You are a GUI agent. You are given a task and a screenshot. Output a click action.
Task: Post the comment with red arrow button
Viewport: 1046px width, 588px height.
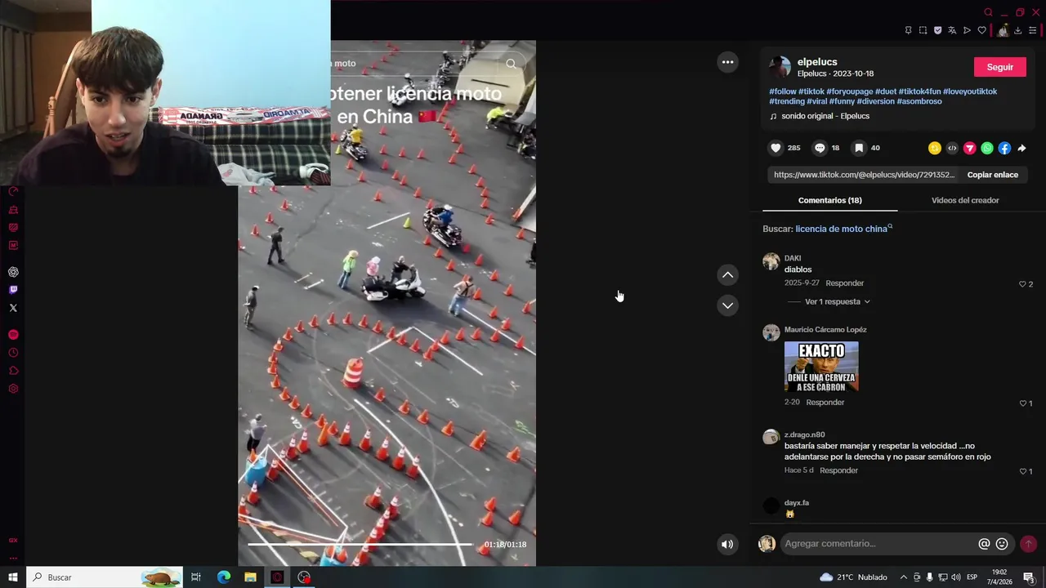(x=1028, y=544)
